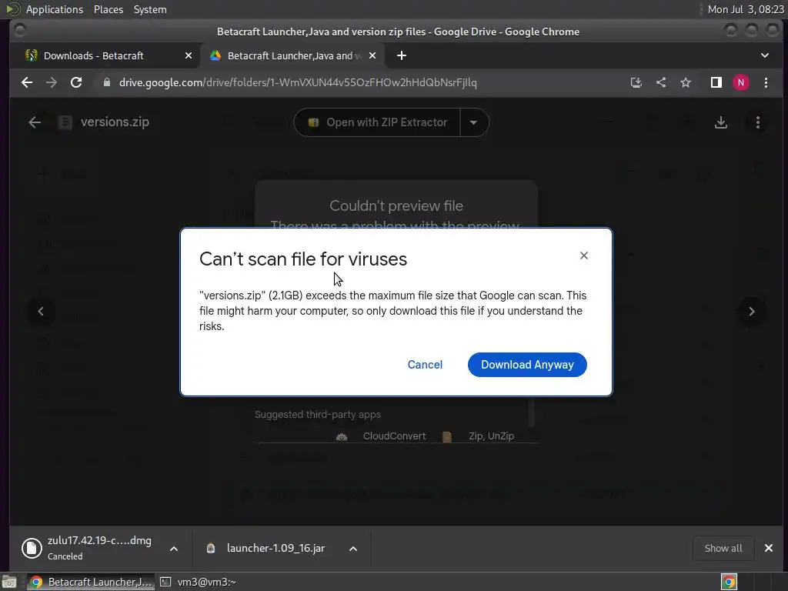Click Download Anyway button

click(527, 365)
